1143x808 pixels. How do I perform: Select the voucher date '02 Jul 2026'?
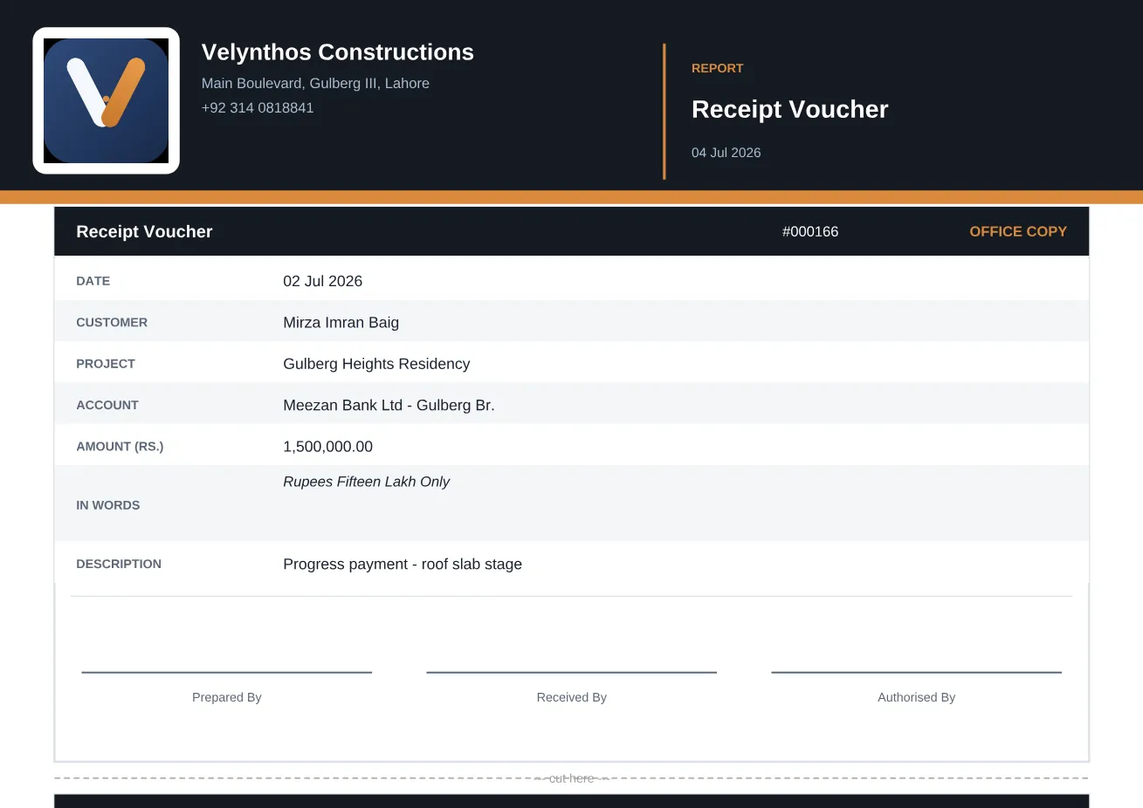point(323,281)
